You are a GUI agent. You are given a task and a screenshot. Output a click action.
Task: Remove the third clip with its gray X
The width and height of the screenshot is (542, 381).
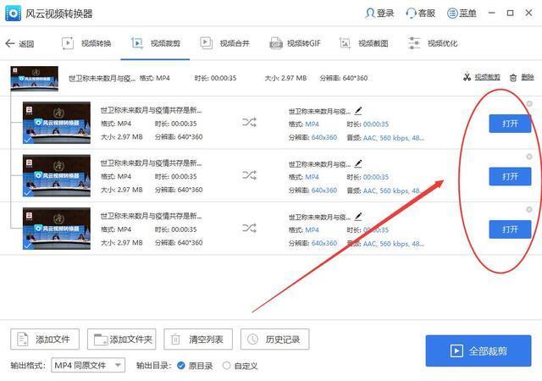coord(528,209)
